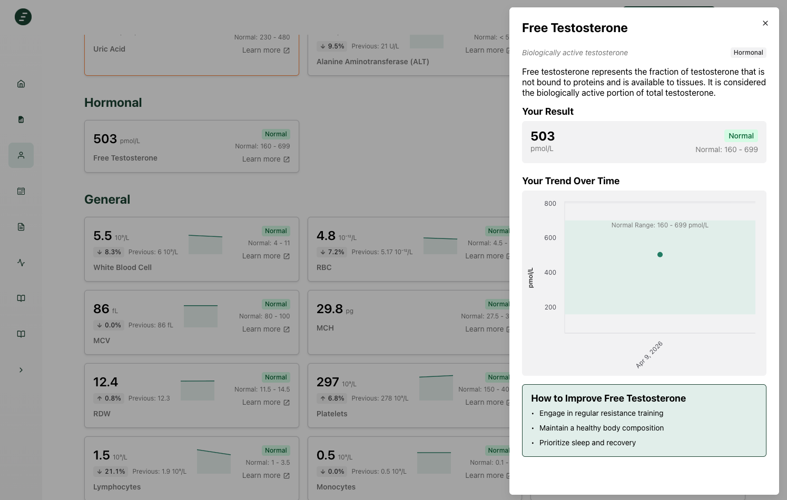The image size is (787, 500).
Task: Click the Uric Acid card title
Action: click(109, 49)
